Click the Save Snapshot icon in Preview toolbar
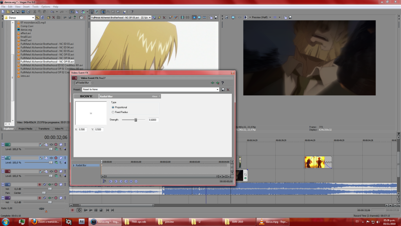 point(290,17)
